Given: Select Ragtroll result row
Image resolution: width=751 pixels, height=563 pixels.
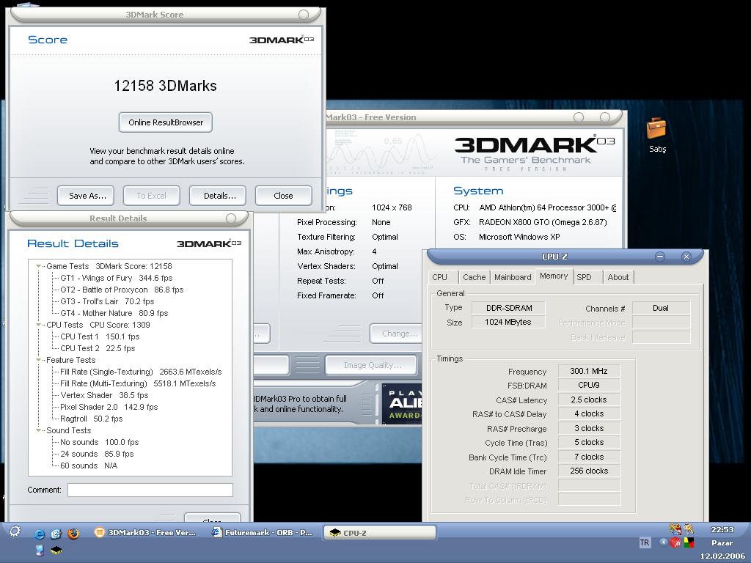Looking at the screenshot, I should pyautogui.click(x=91, y=419).
